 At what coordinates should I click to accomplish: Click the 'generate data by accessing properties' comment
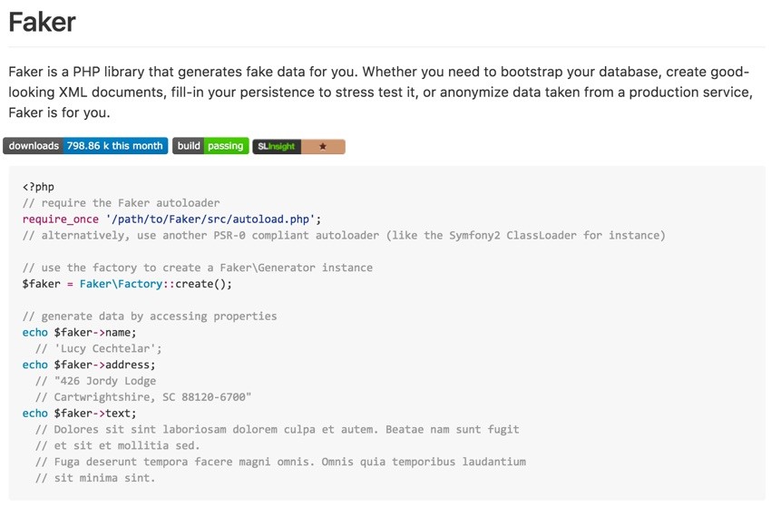tap(150, 317)
